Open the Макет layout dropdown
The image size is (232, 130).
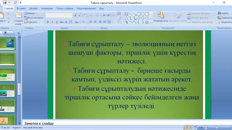tap(30, 13)
